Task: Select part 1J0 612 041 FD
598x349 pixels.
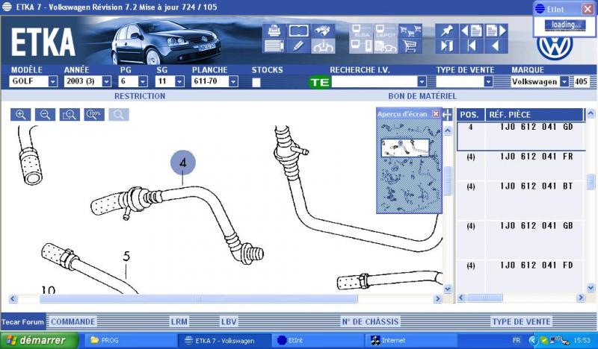Action: [521, 276]
